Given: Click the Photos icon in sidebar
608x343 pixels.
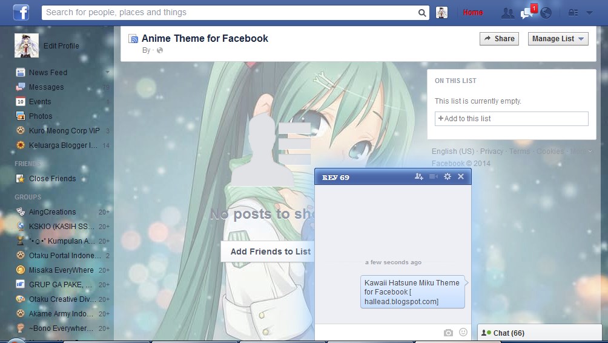Looking at the screenshot, I should tap(20, 116).
